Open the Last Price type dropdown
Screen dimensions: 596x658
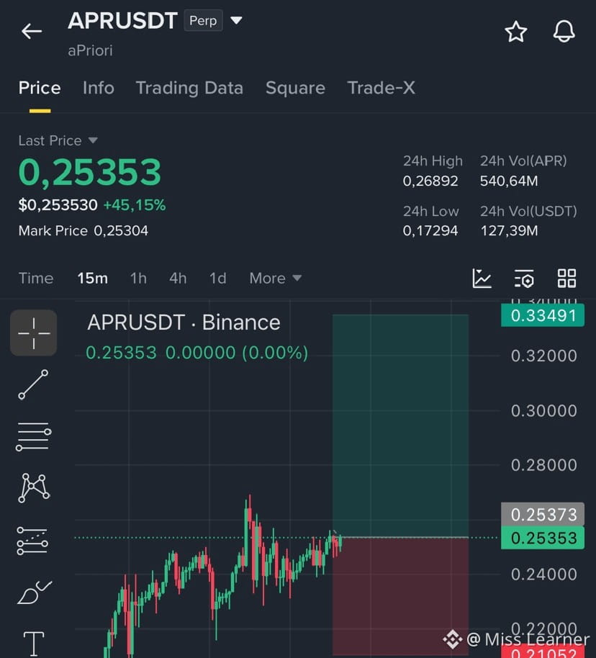(x=93, y=140)
